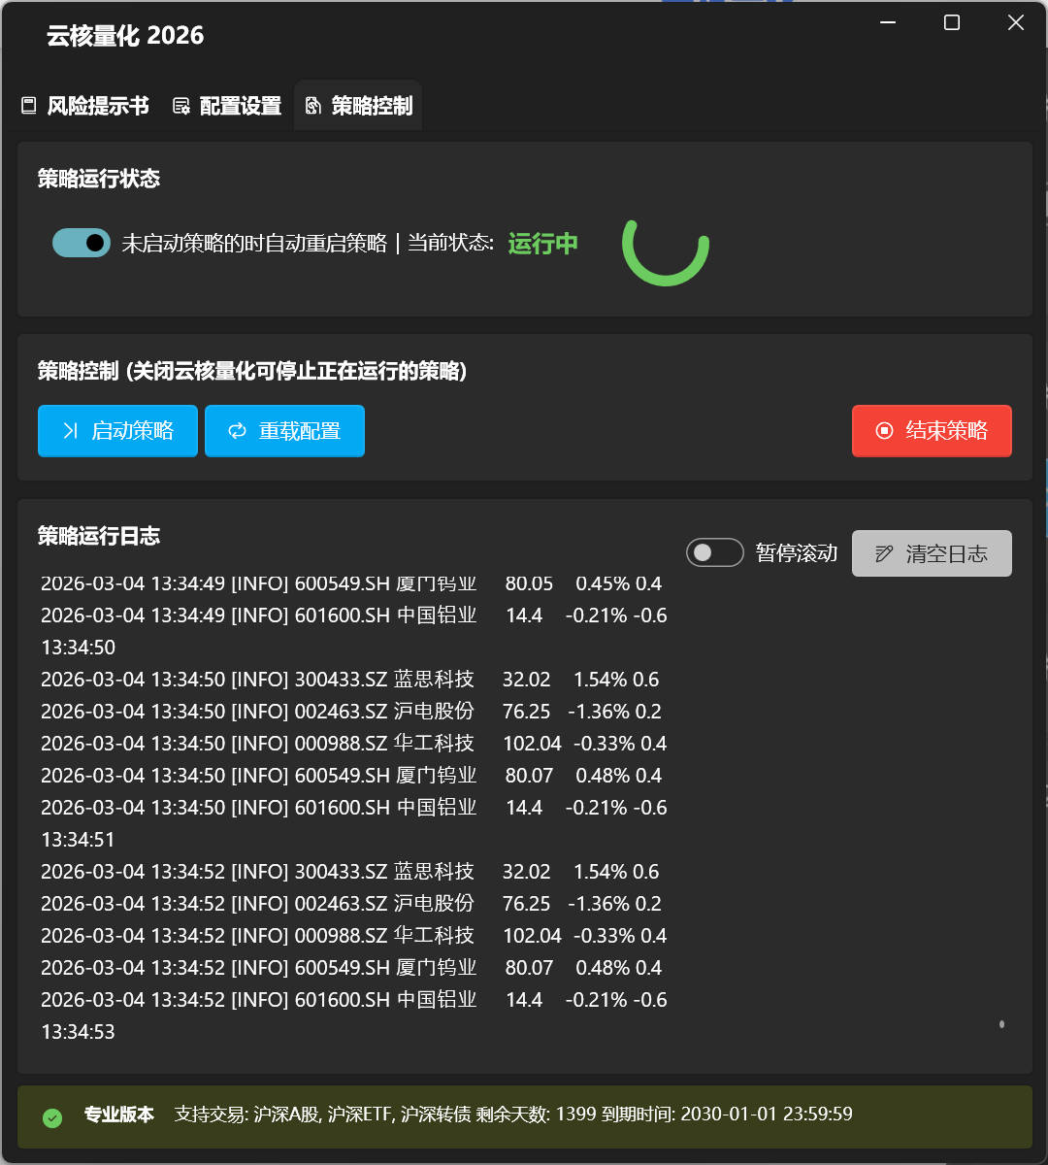This screenshot has width=1048, height=1165.
Task: Enable the 暂停滚动 scroll pause toggle
Action: [x=714, y=551]
